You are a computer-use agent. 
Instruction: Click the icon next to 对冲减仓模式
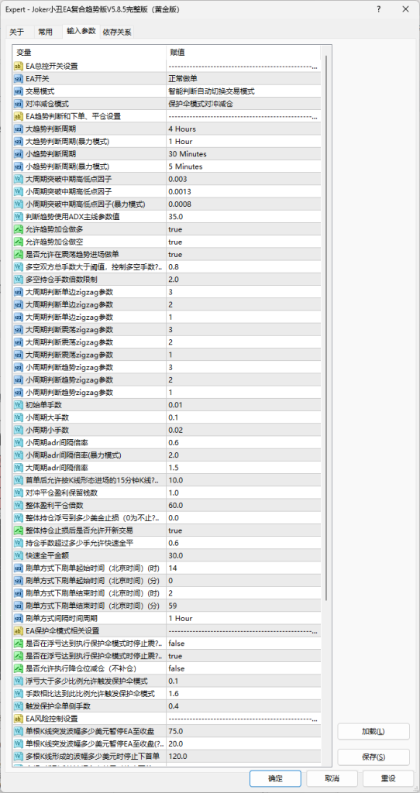tap(19, 104)
